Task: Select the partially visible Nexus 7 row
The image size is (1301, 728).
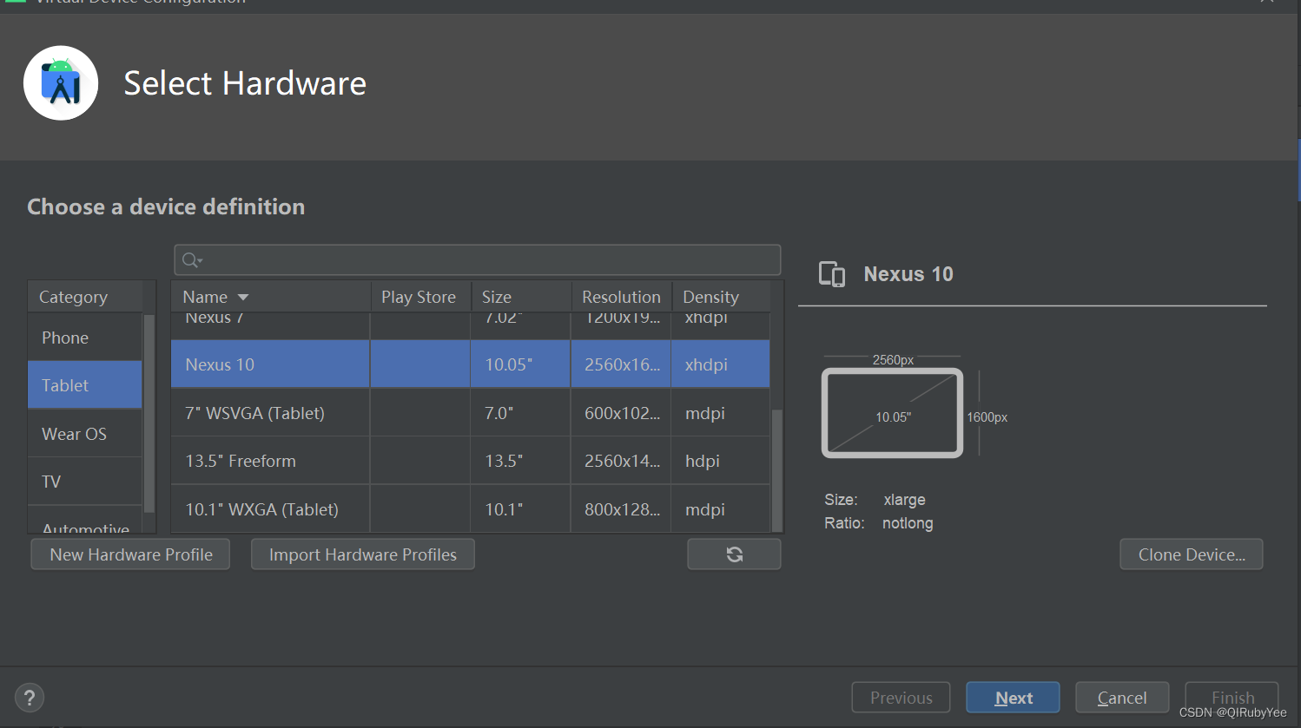Action: click(x=470, y=325)
